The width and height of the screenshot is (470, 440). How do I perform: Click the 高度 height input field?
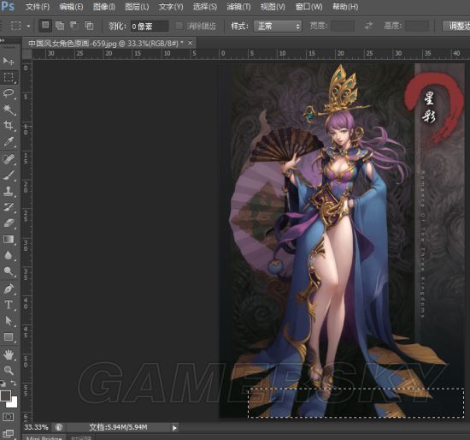click(x=417, y=26)
